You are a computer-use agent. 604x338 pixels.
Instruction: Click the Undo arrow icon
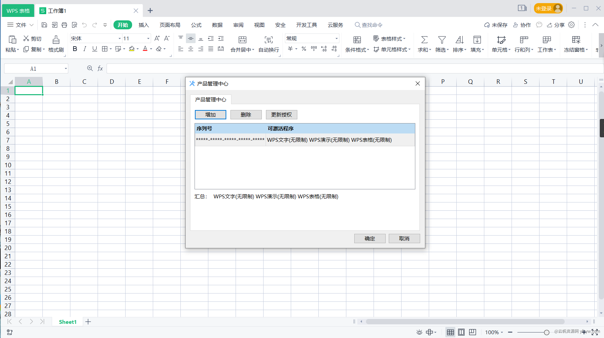pyautogui.click(x=85, y=25)
